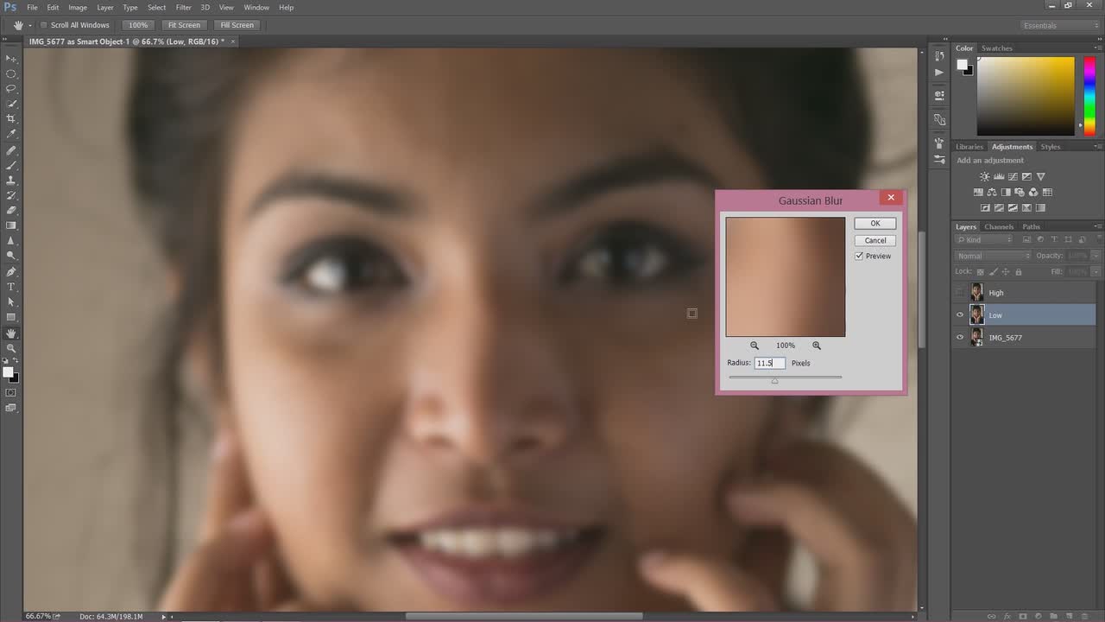Select the Gradient tool
1105x622 pixels.
pyautogui.click(x=11, y=225)
